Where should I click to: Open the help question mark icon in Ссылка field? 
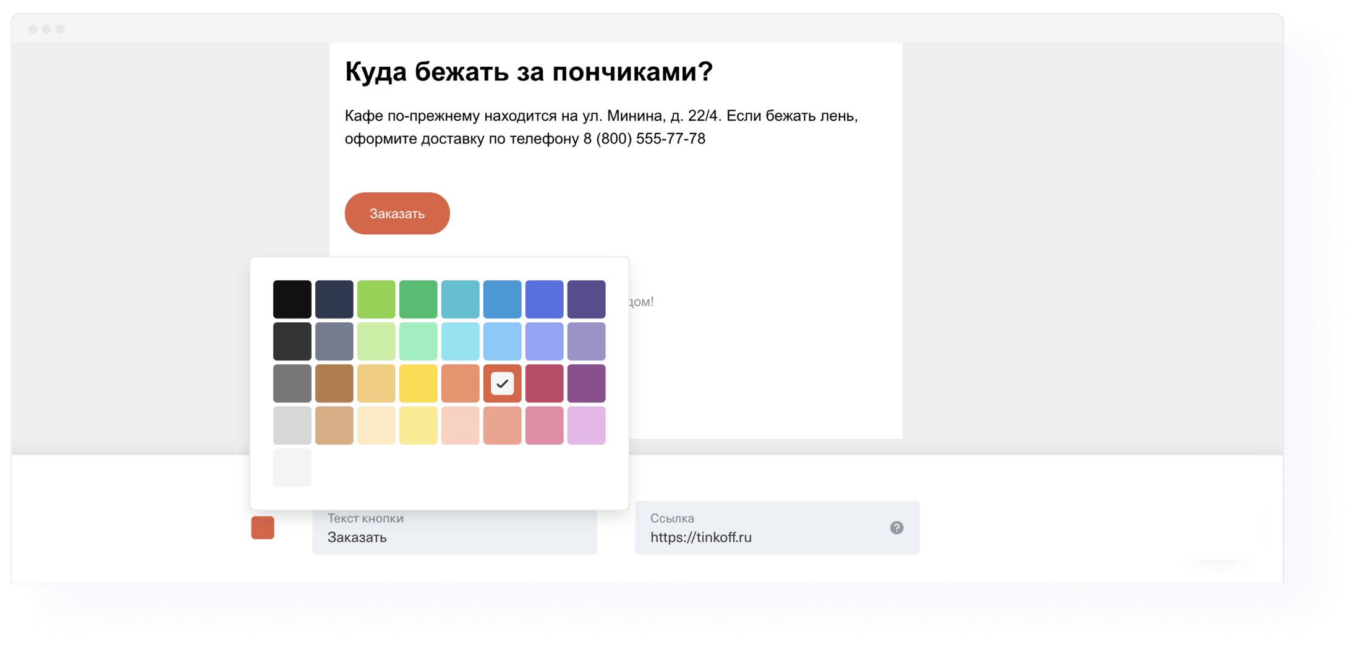point(896,527)
